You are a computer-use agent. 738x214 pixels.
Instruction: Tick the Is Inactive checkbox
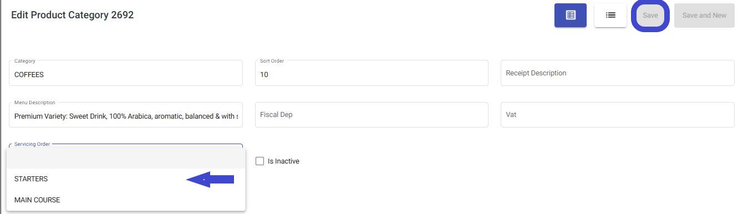pyautogui.click(x=259, y=161)
